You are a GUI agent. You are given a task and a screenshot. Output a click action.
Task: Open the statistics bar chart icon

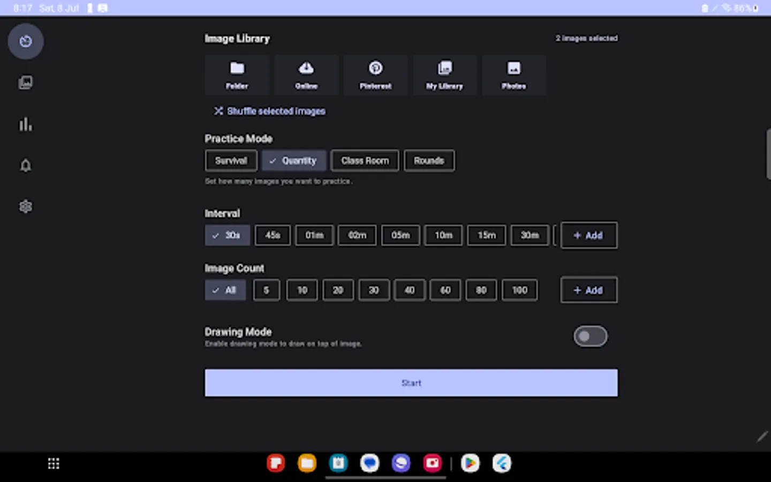[26, 124]
